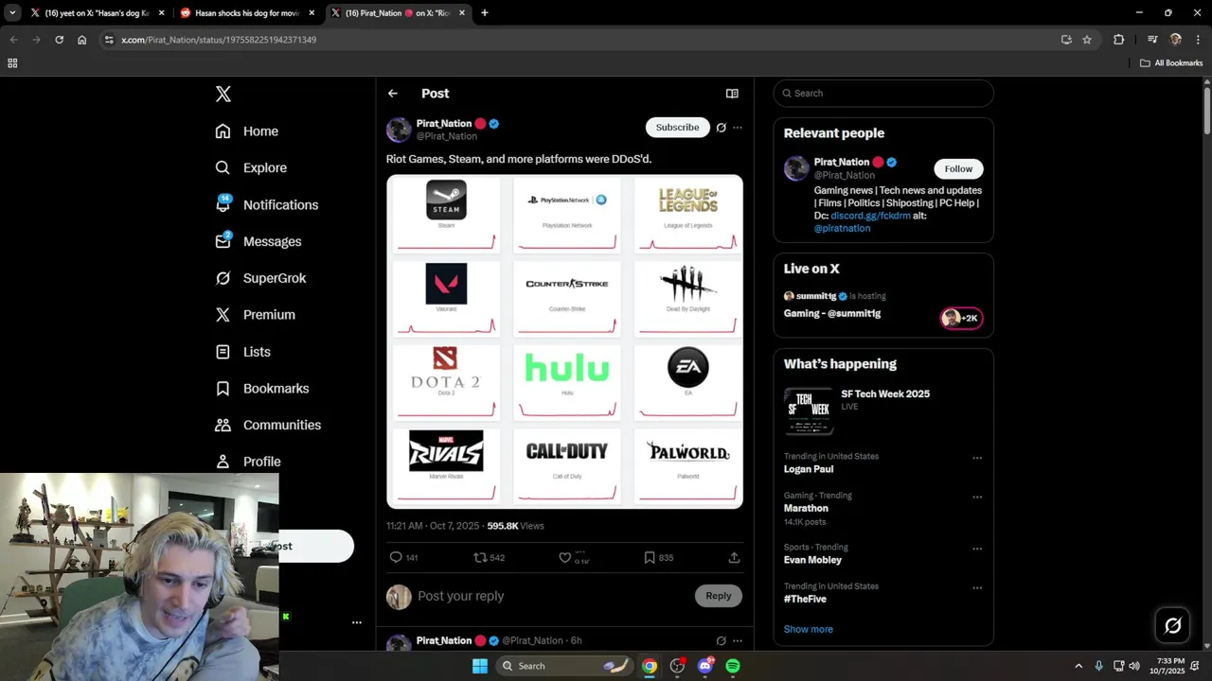Viewport: 1212px width, 681px height.
Task: Click Show more under What's happening
Action: pyautogui.click(x=809, y=629)
